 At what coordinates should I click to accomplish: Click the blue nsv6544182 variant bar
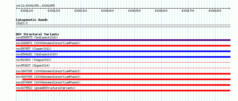click(x=123, y=57)
